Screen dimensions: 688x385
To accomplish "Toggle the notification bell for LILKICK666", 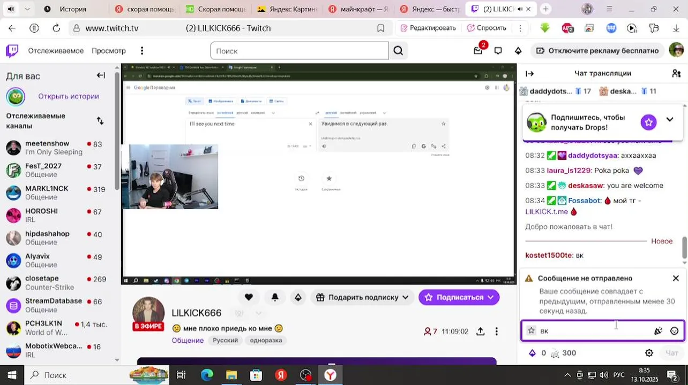I will (275, 297).
